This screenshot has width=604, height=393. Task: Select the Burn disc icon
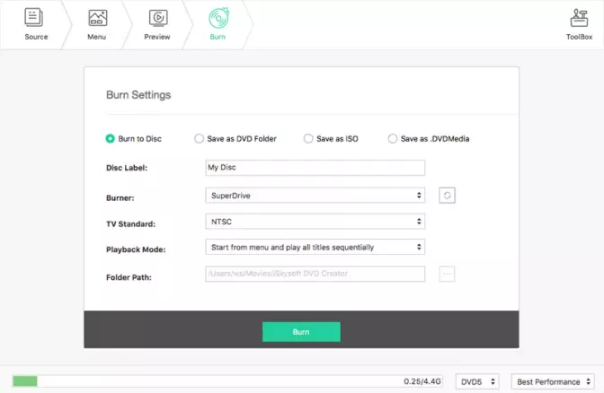pos(218,18)
